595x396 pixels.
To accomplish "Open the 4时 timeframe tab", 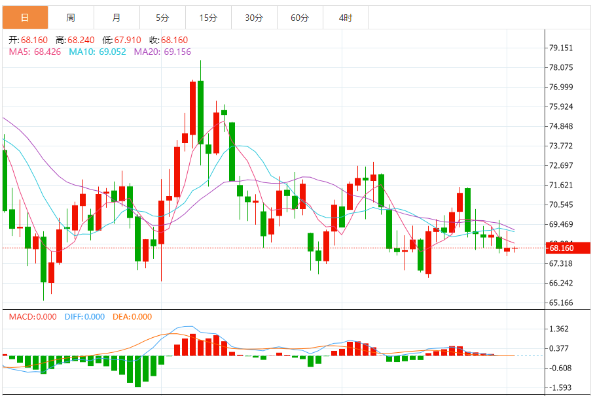I will click(x=346, y=18).
